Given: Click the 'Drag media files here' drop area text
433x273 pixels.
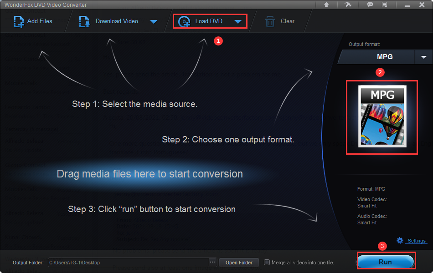Looking at the screenshot, I should tap(149, 174).
